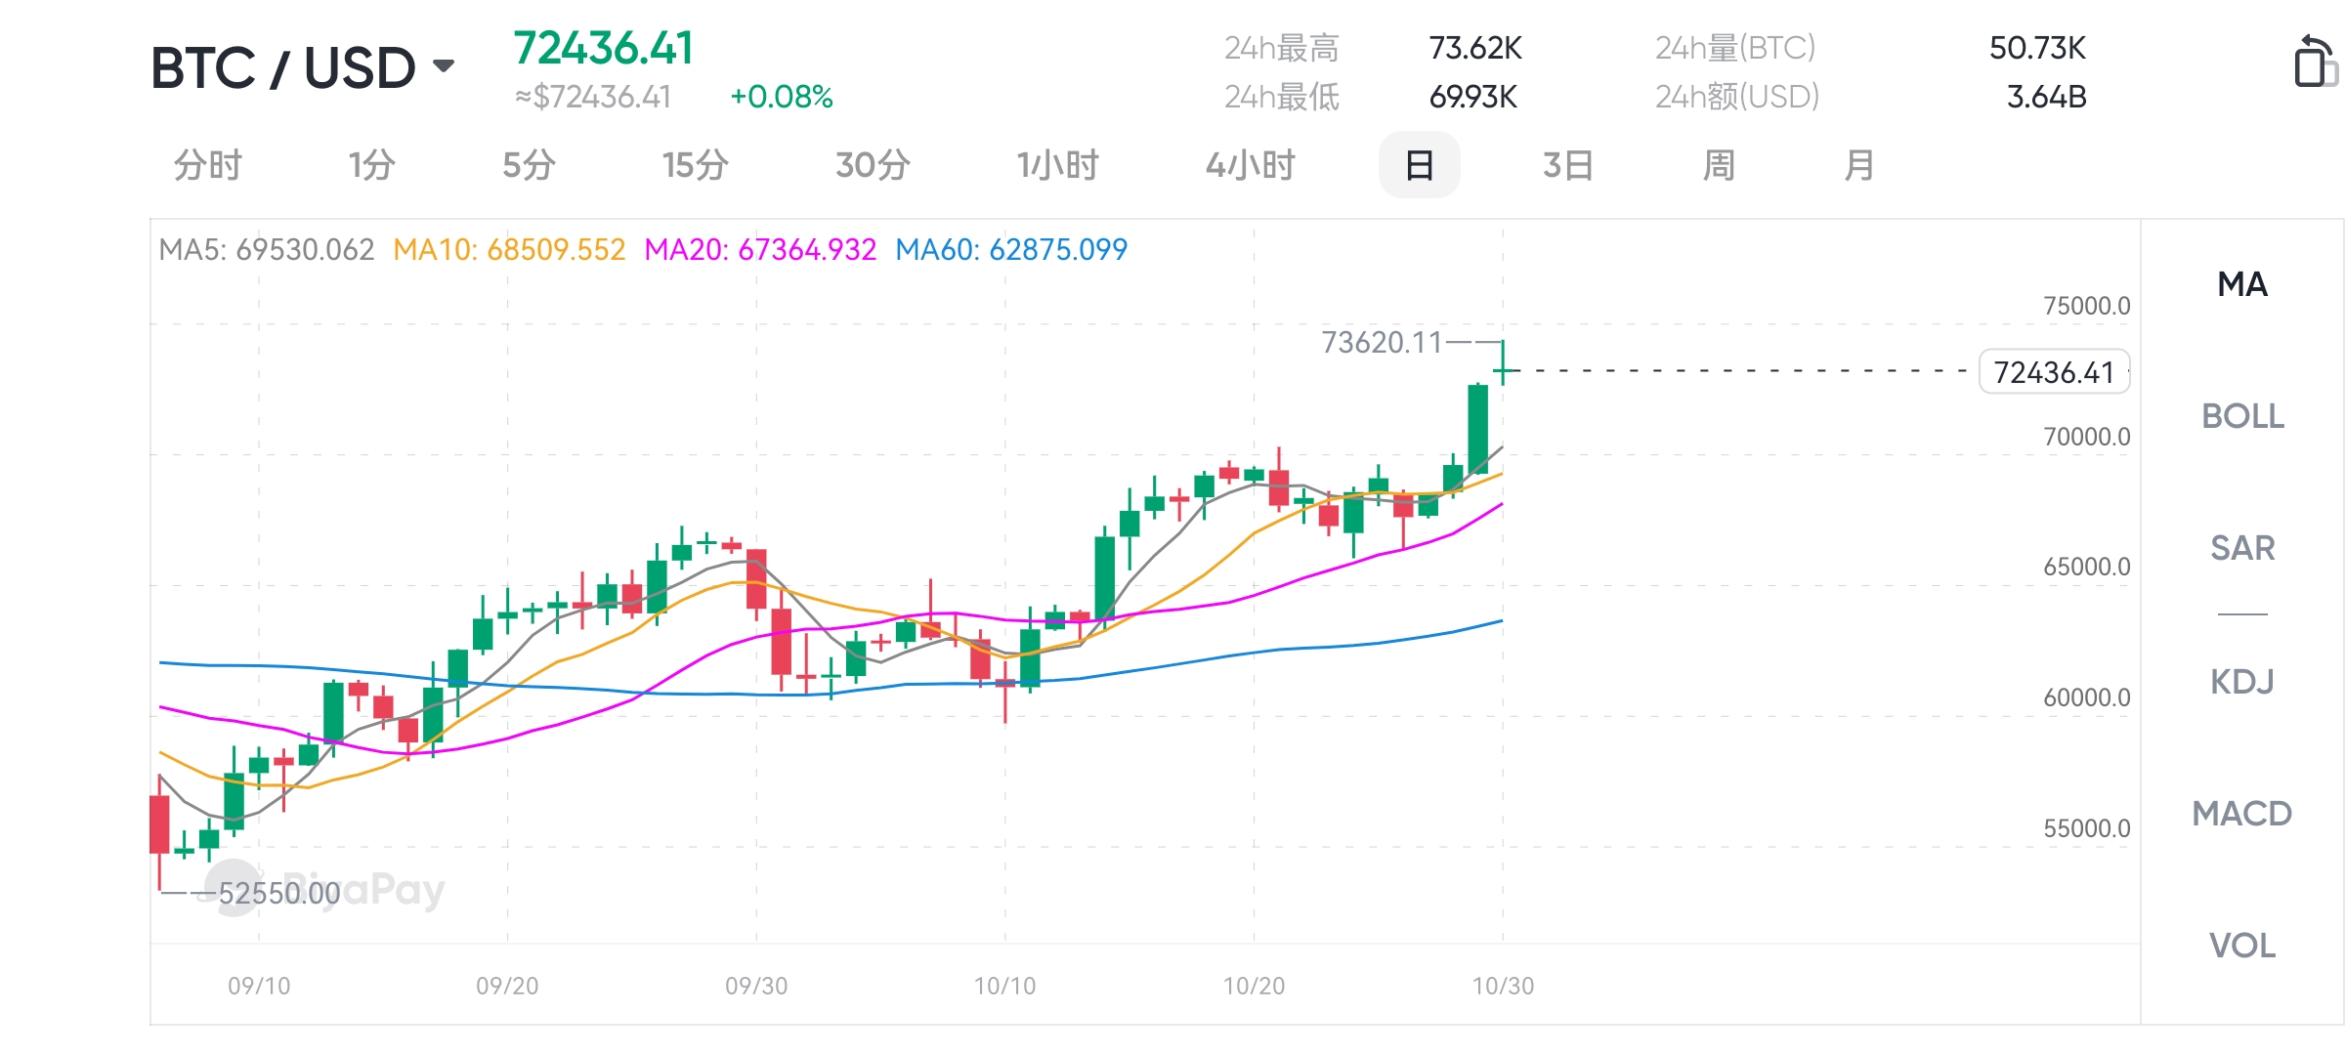Click the MA20: 67364.932 legend label
The width and height of the screenshot is (2345, 1055).
(760, 250)
